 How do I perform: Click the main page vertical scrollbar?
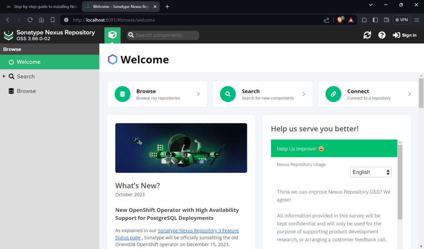tap(421, 93)
